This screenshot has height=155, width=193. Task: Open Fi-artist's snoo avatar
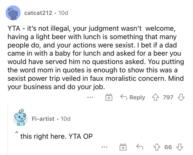click(20, 119)
